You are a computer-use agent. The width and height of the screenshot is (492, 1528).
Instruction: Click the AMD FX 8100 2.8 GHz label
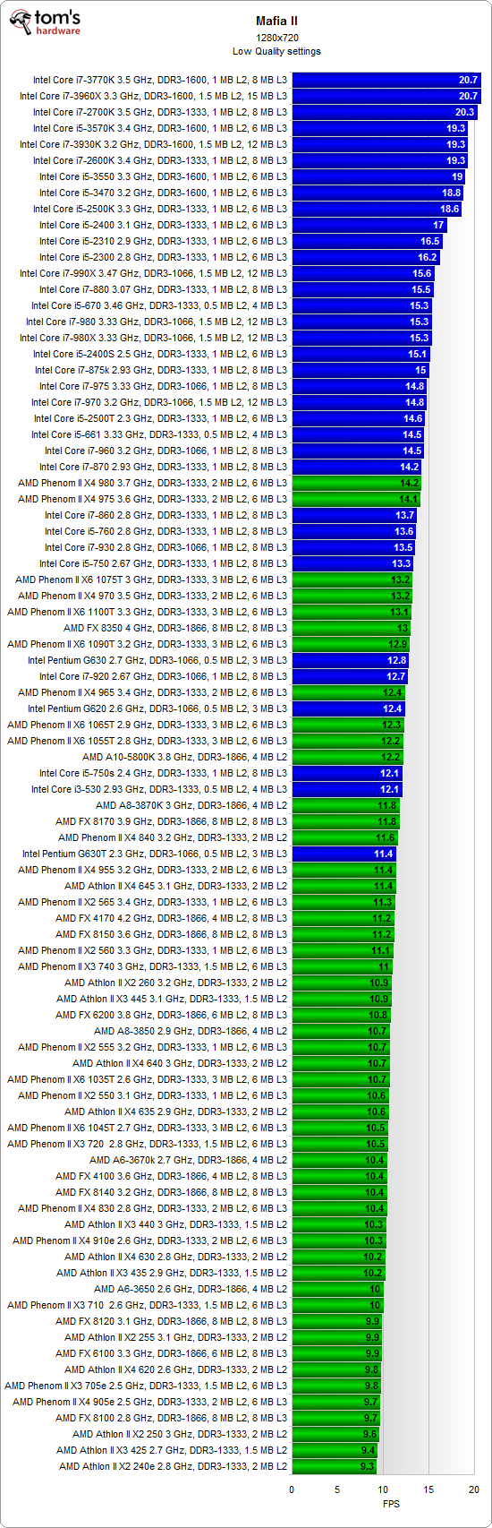172,1418
